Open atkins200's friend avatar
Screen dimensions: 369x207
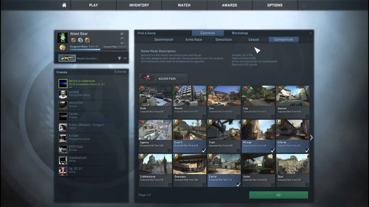point(63,105)
